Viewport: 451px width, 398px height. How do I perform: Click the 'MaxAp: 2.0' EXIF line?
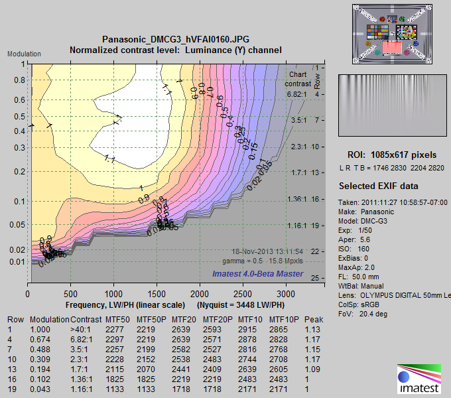click(356, 267)
